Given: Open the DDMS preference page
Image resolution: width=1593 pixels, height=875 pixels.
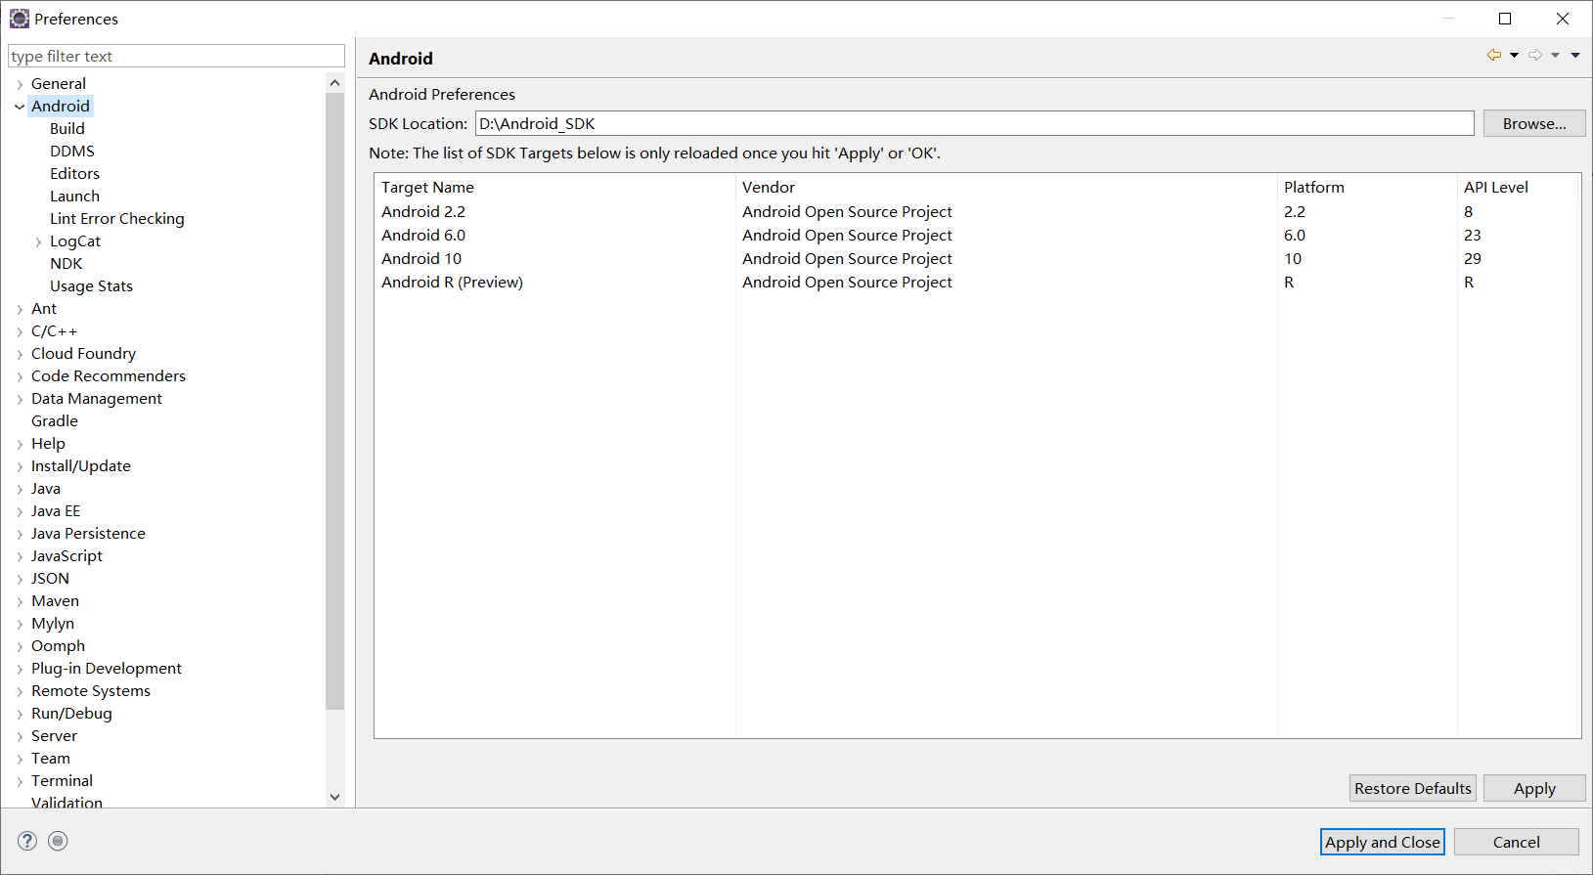Looking at the screenshot, I should click(72, 151).
